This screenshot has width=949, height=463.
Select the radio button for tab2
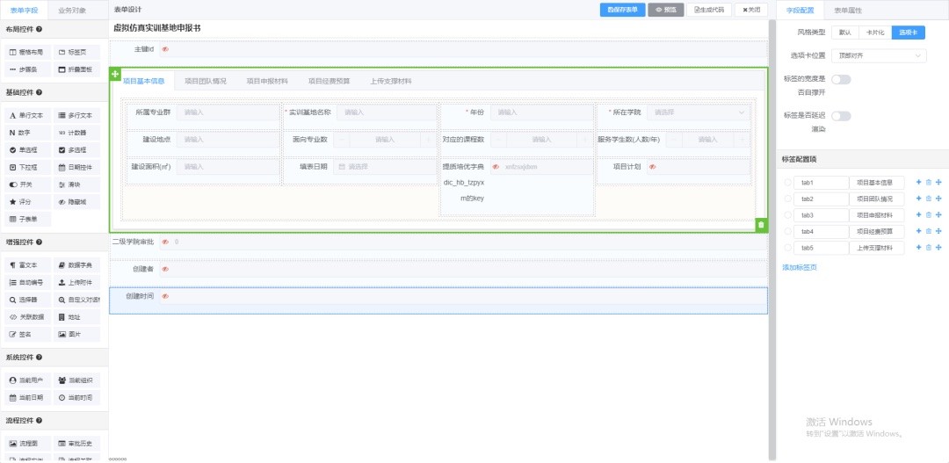coord(786,199)
